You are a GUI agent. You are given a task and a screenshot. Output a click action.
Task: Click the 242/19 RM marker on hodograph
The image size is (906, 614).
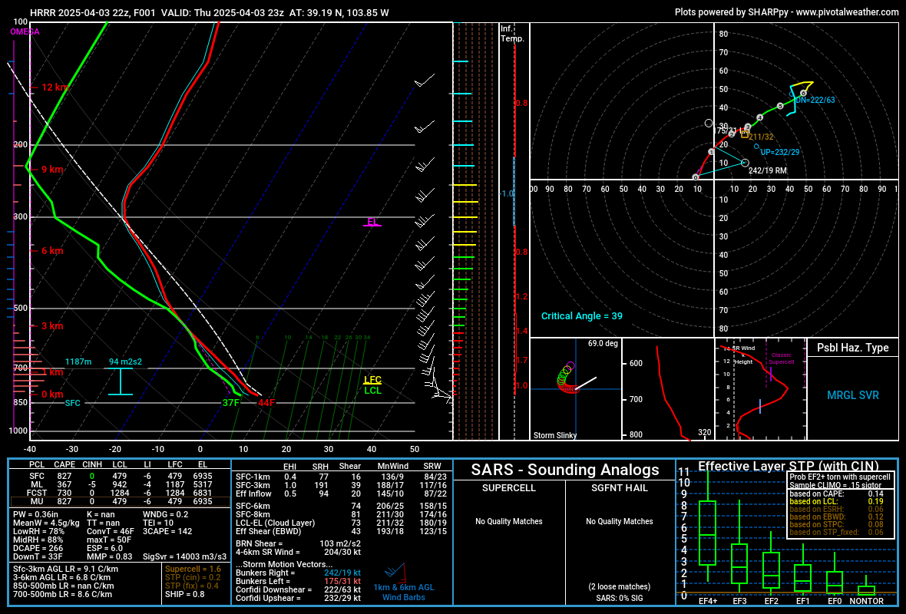(x=745, y=163)
